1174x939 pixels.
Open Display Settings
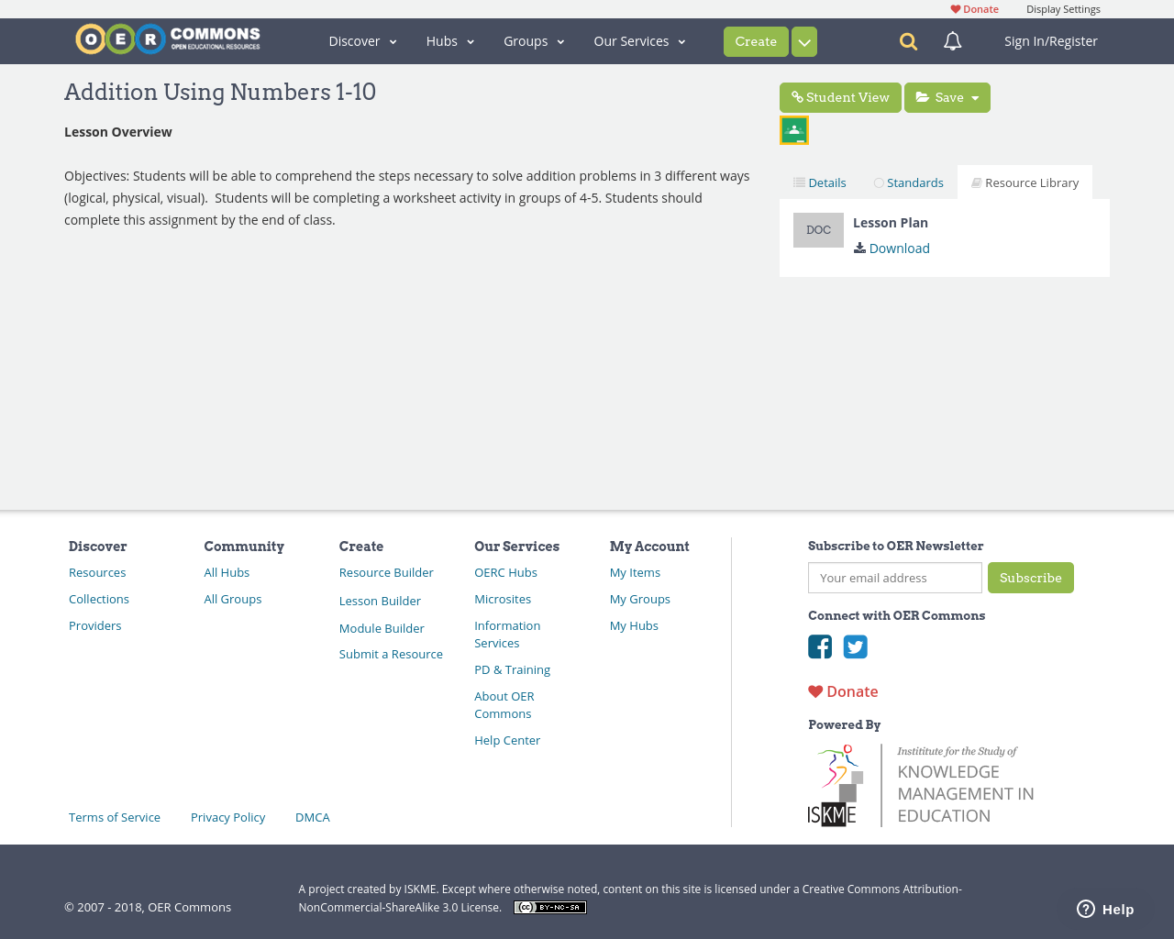pyautogui.click(x=1063, y=9)
